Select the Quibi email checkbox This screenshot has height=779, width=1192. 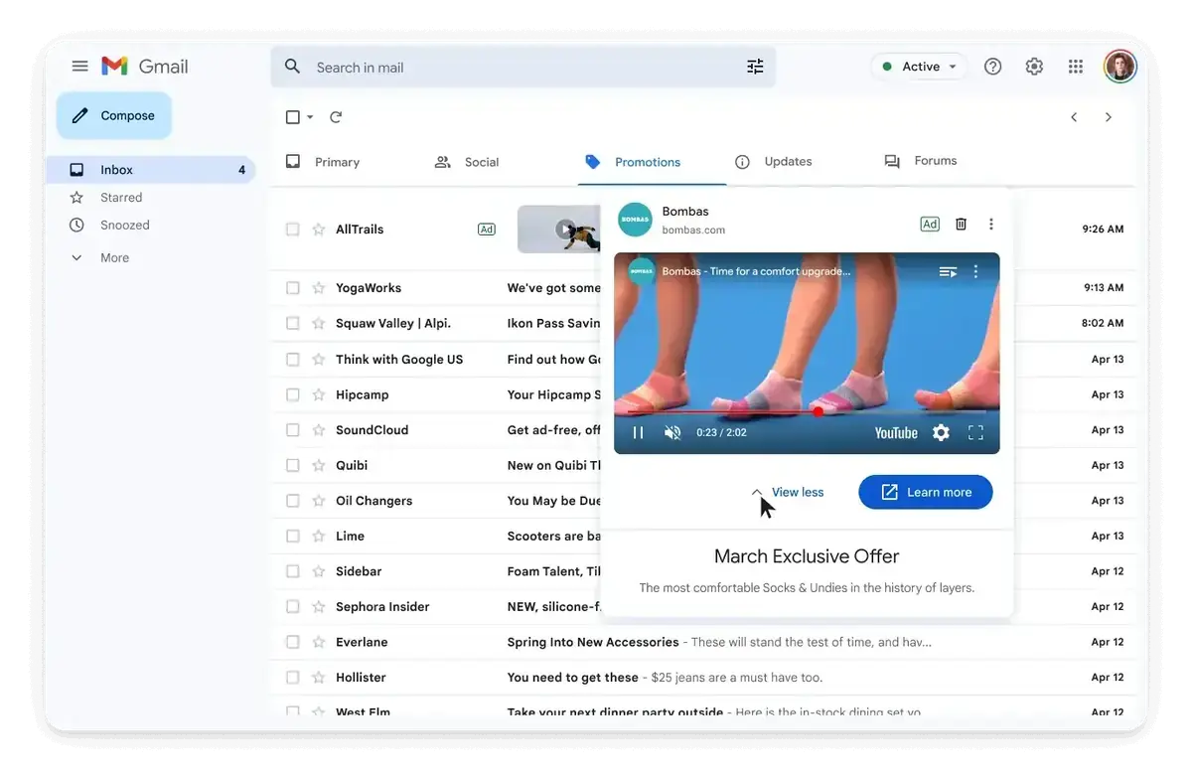tap(292, 465)
